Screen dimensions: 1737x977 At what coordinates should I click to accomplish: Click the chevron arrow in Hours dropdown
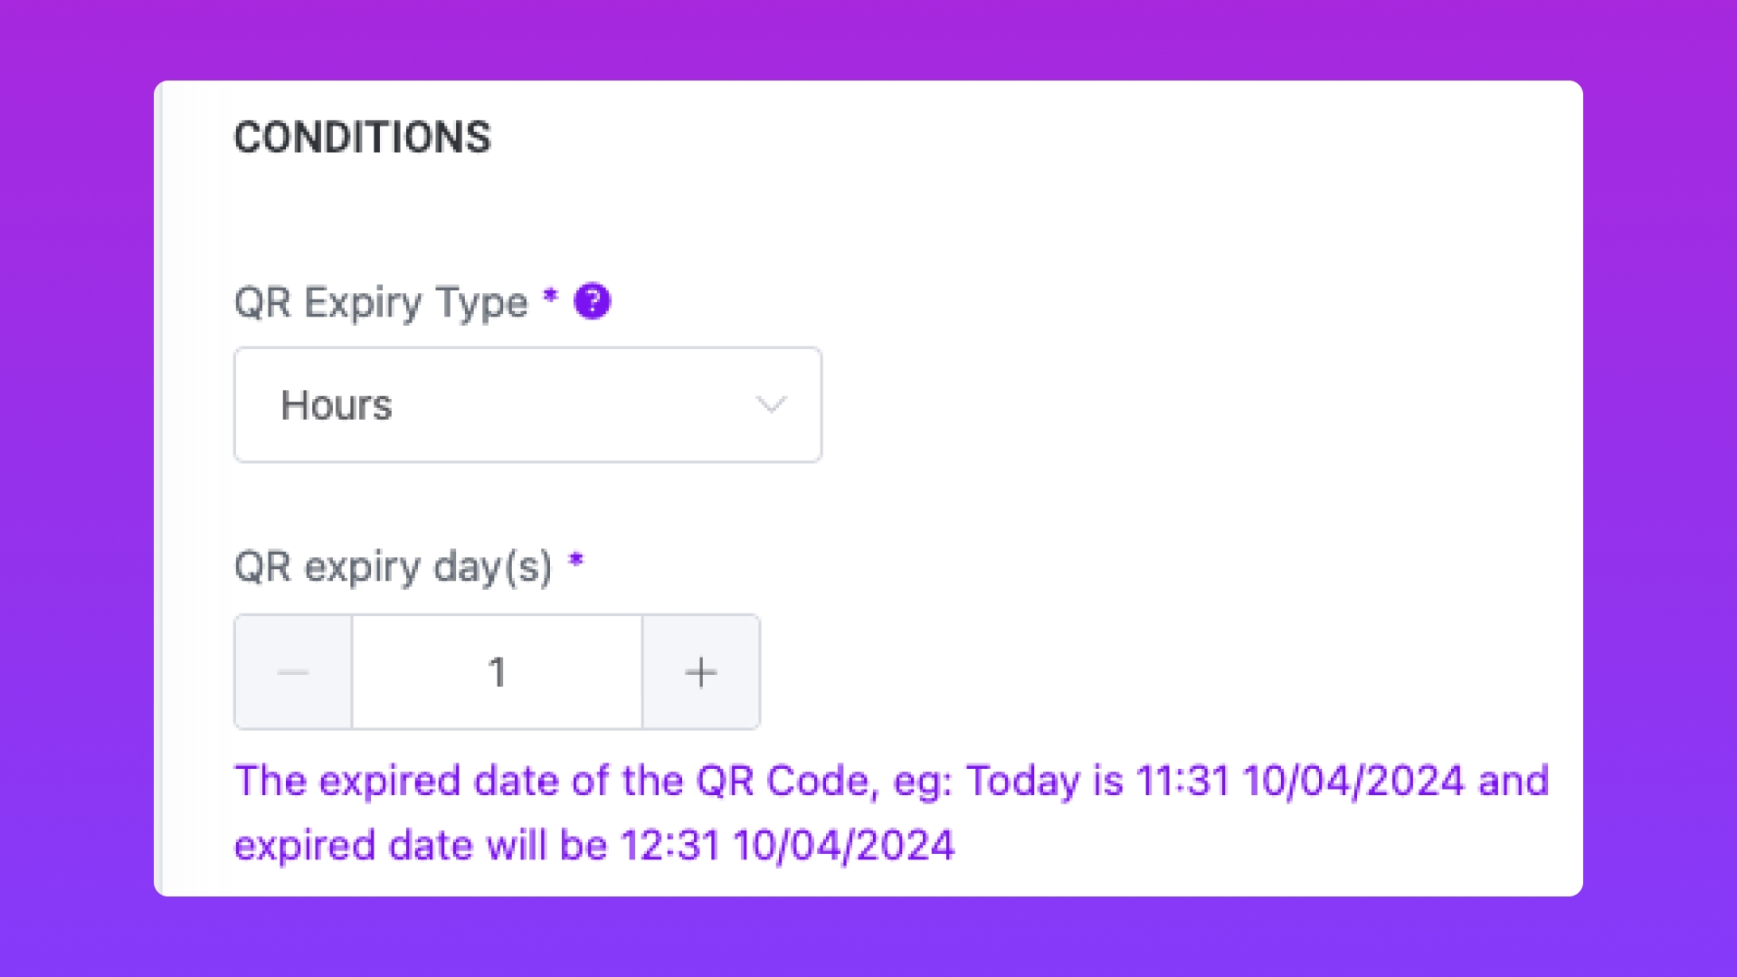(771, 404)
